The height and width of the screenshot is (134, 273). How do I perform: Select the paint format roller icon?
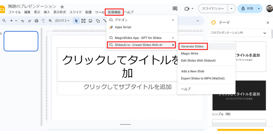click(x=43, y=21)
